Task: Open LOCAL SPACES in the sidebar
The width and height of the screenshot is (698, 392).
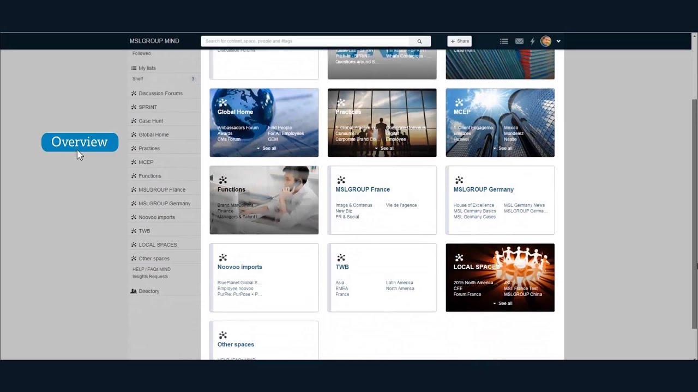Action: point(158,245)
